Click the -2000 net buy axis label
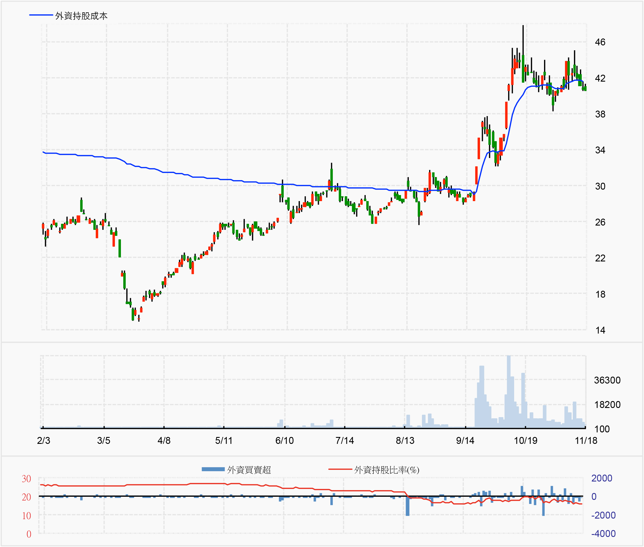644x547 pixels. pyautogui.click(x=603, y=515)
